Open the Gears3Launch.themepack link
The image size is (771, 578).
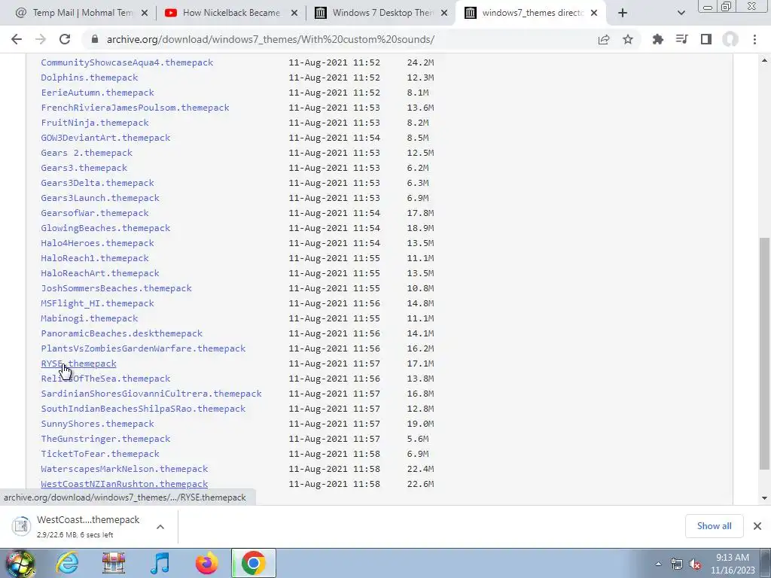point(100,198)
